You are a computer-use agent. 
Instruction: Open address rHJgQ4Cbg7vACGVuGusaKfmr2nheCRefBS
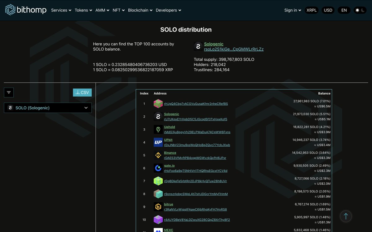[x=196, y=104]
